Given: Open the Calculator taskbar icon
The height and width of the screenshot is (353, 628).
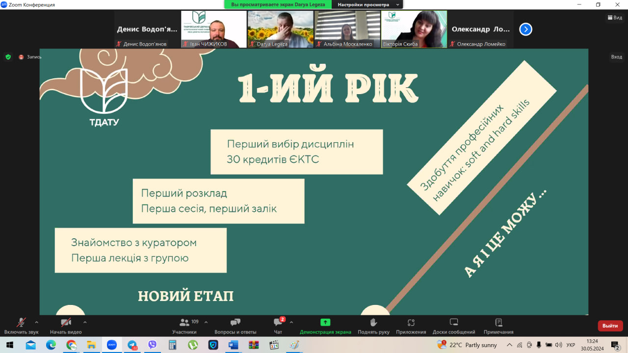Looking at the screenshot, I should [x=172, y=345].
